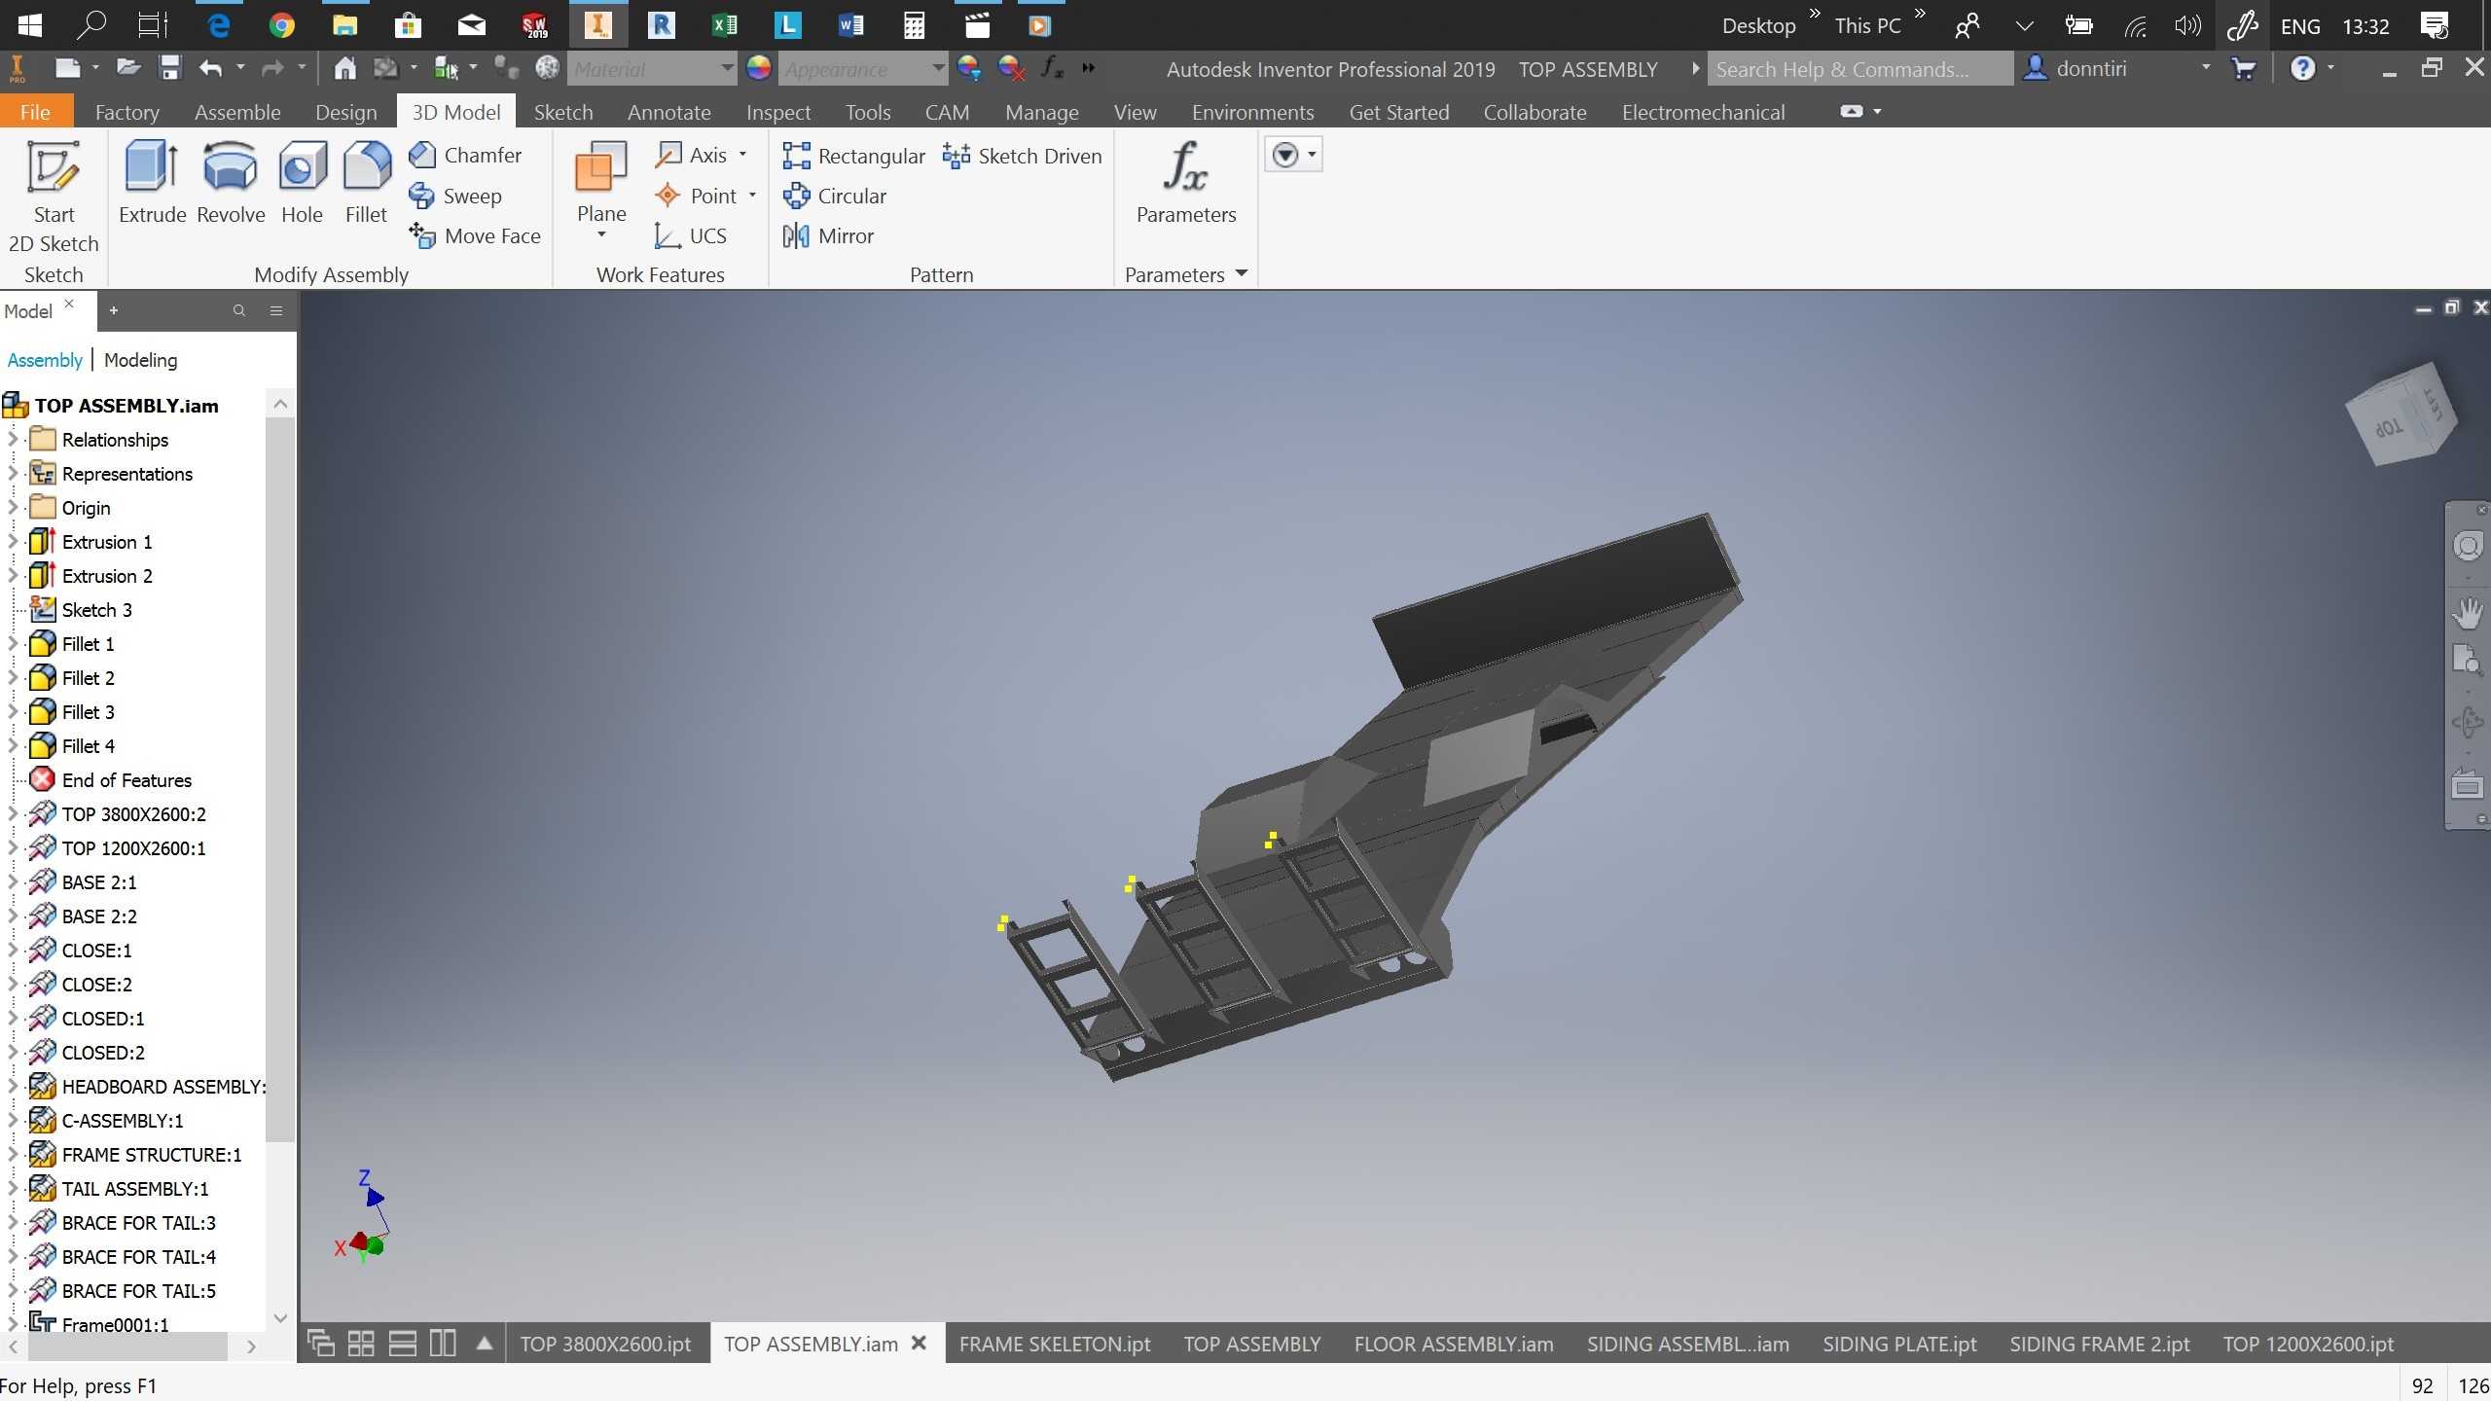Select BRACE FOR TAIL:4 component
The width and height of the screenshot is (2491, 1401).
pyautogui.click(x=139, y=1257)
